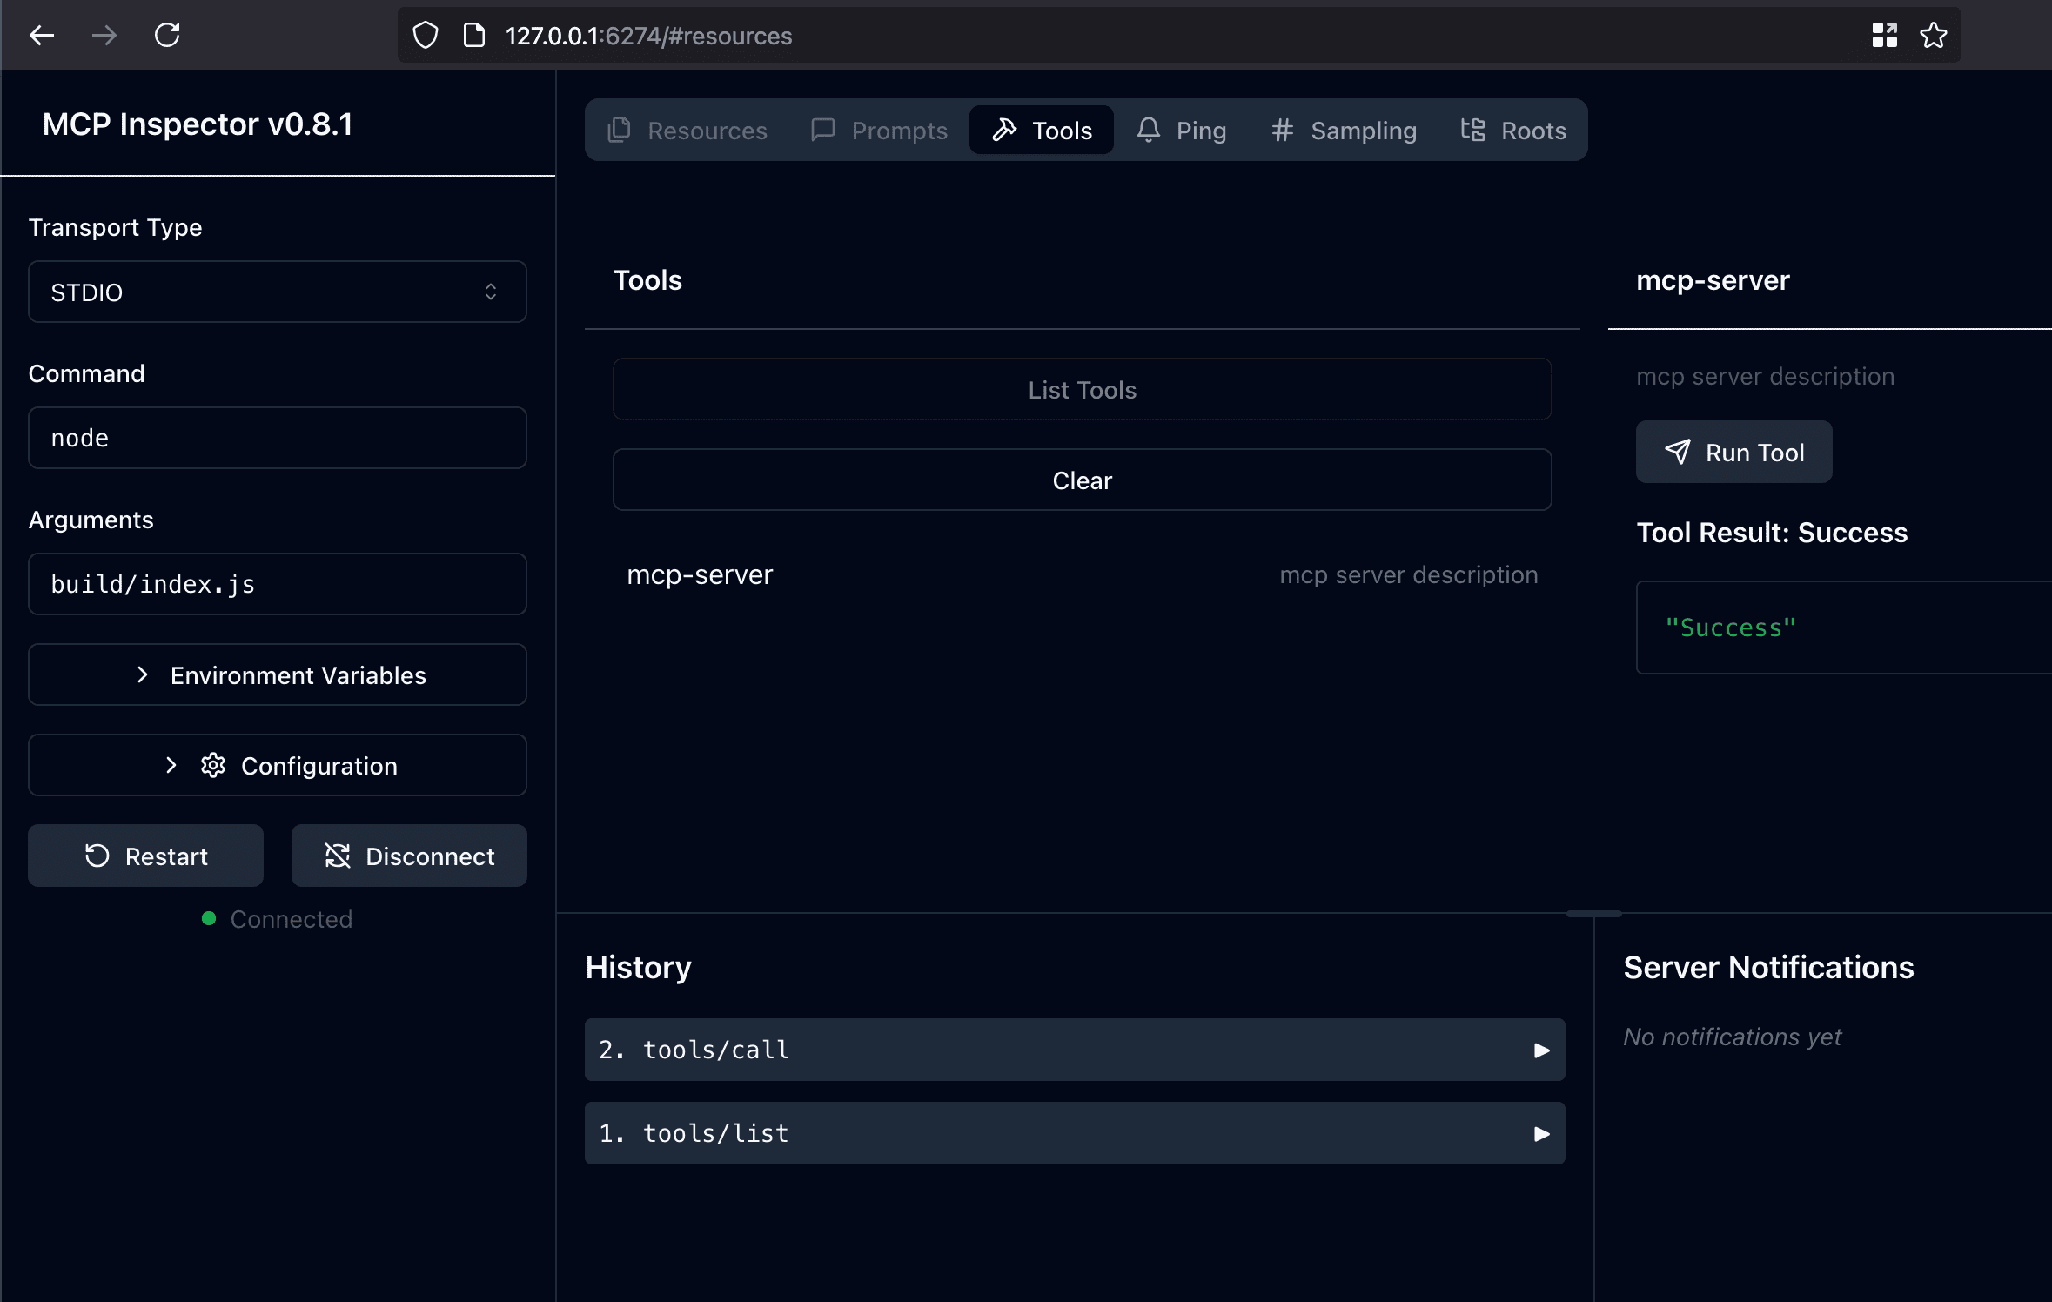
Task: Open the Sampling tab
Action: tap(1345, 131)
